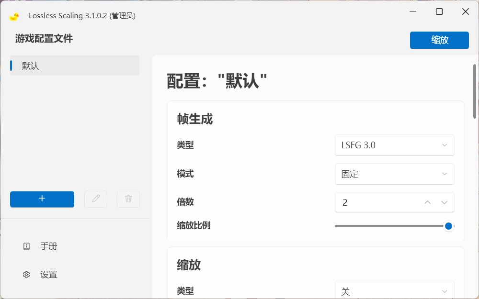
Task: Click the 缩放比例 slider handle
Action: pyautogui.click(x=448, y=226)
